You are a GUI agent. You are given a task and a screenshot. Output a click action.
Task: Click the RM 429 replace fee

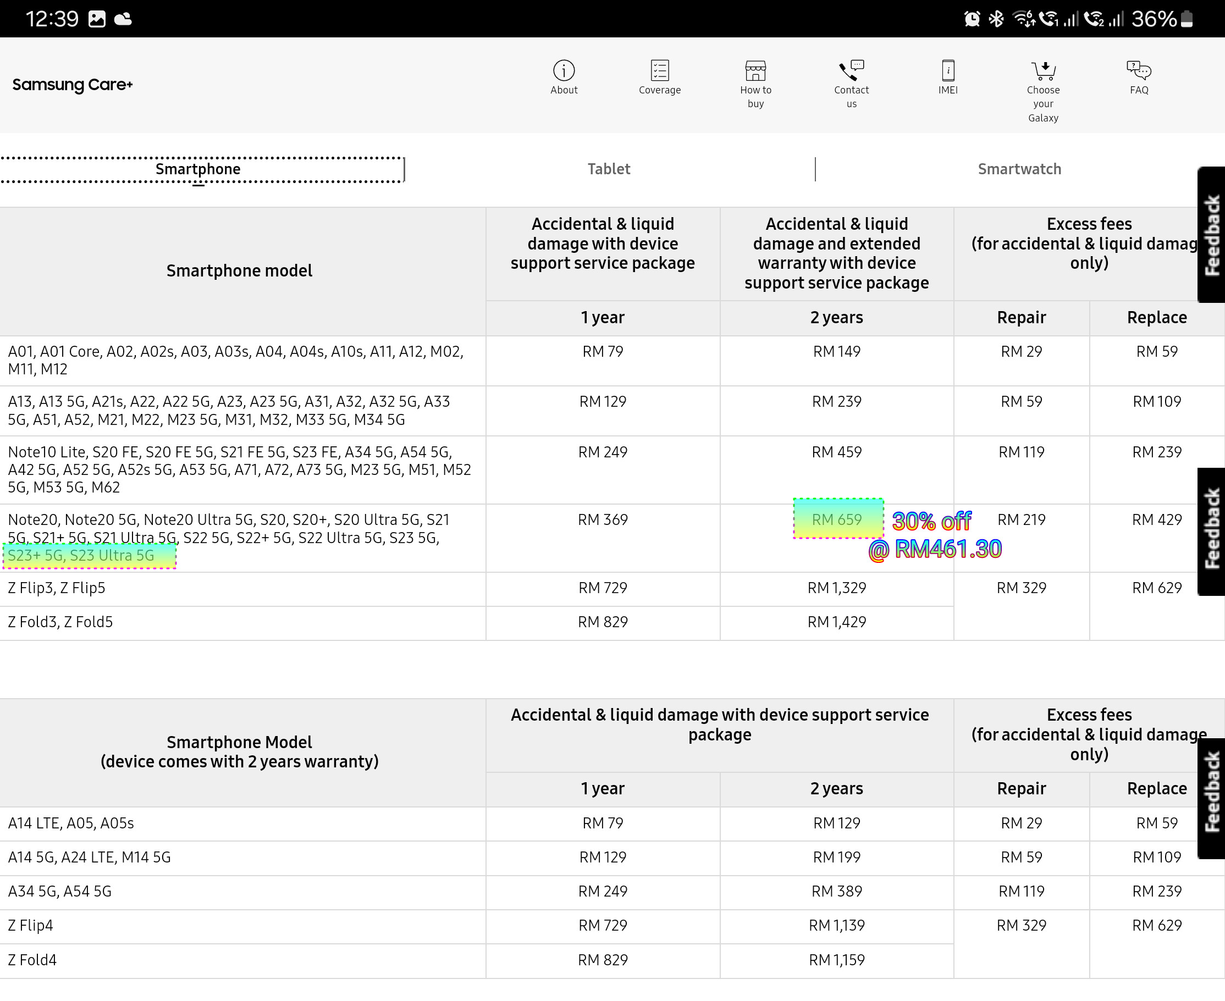1156,519
